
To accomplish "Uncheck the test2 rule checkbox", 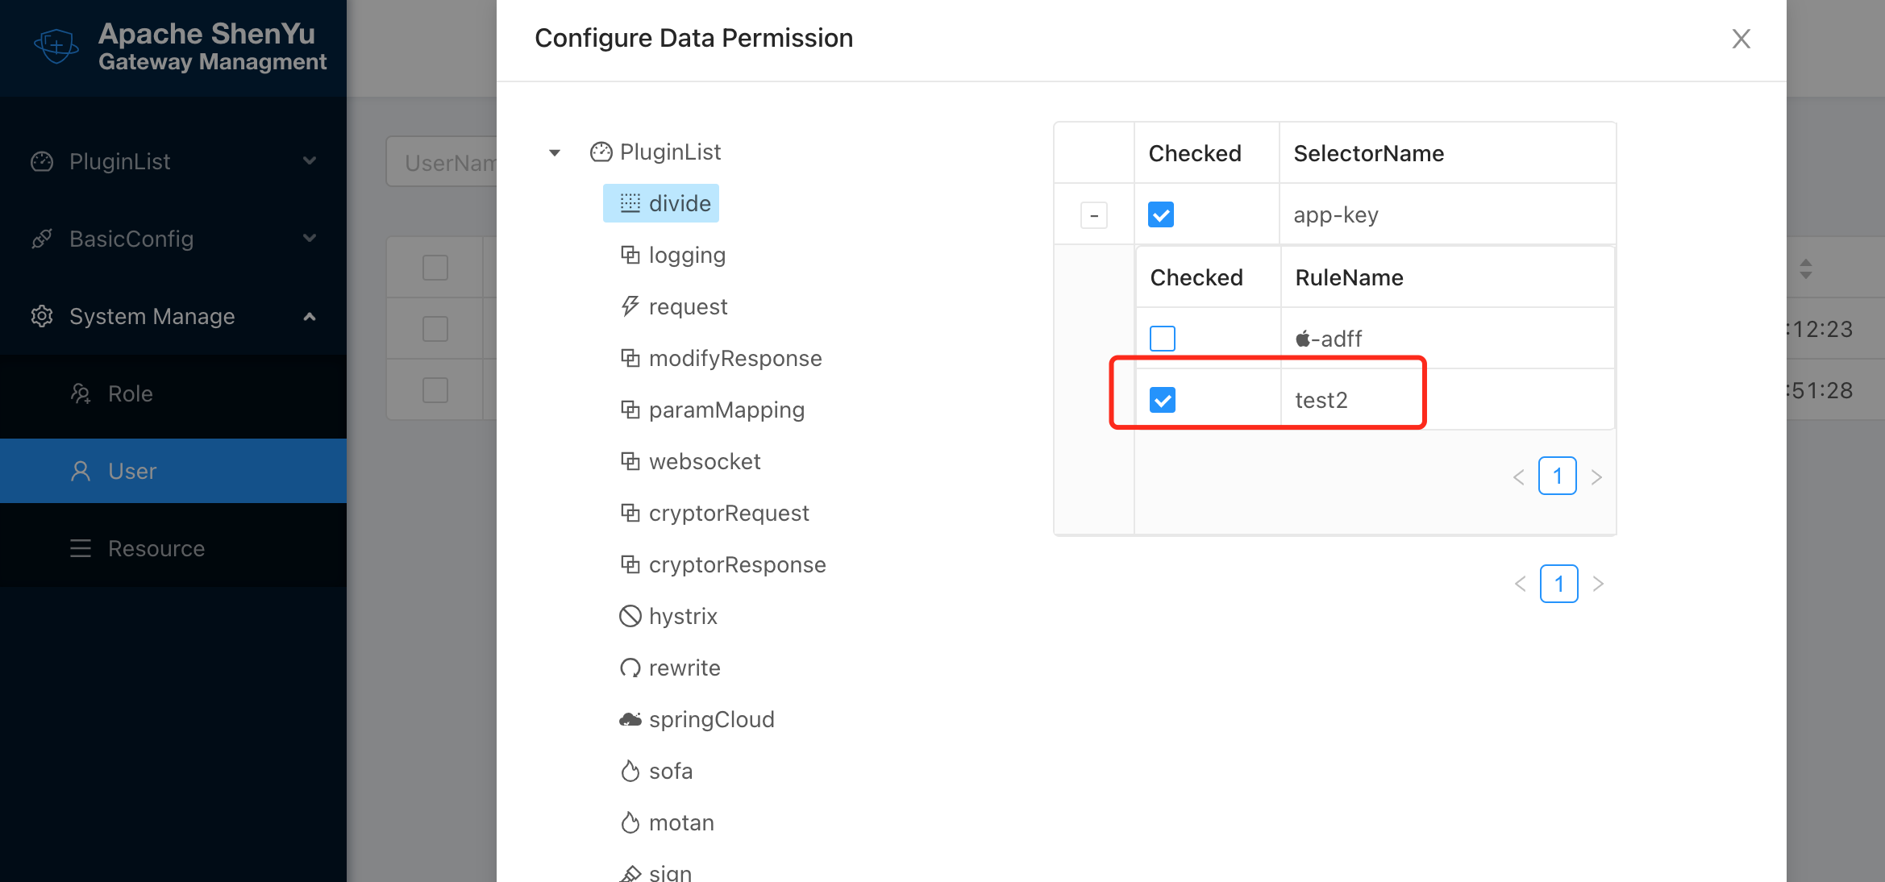I will [1163, 400].
